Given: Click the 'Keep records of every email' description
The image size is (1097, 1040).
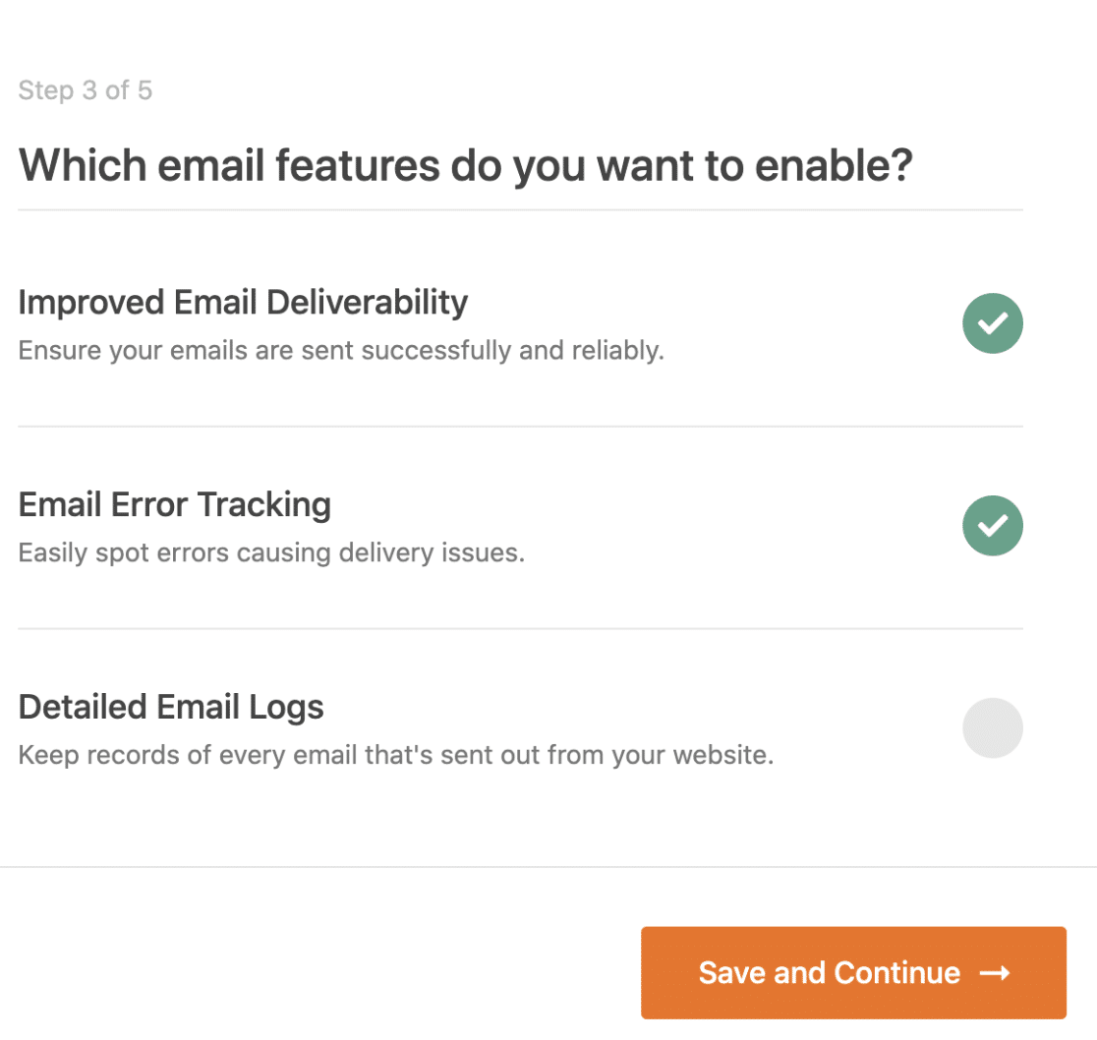Looking at the screenshot, I should pos(395,756).
